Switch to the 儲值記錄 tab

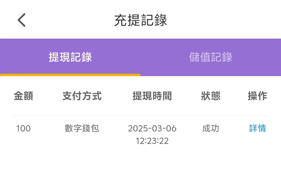coord(211,57)
